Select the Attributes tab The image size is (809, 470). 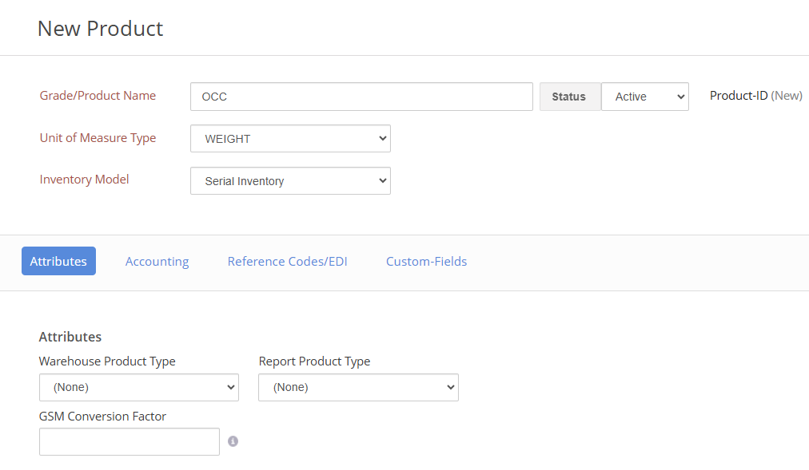tap(58, 262)
